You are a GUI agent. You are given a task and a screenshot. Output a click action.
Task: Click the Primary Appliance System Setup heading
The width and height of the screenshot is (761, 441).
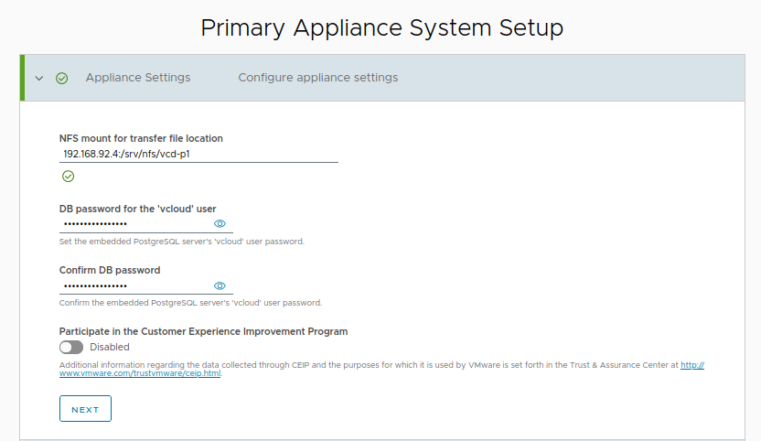point(381,27)
